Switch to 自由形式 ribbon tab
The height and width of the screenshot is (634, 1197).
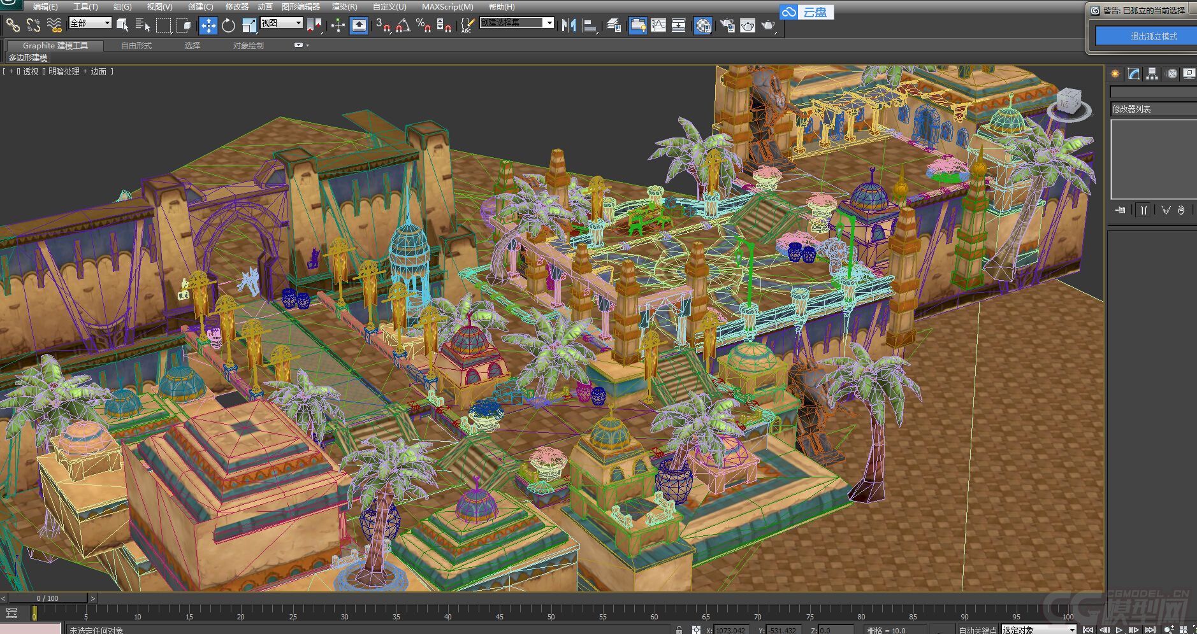136,45
